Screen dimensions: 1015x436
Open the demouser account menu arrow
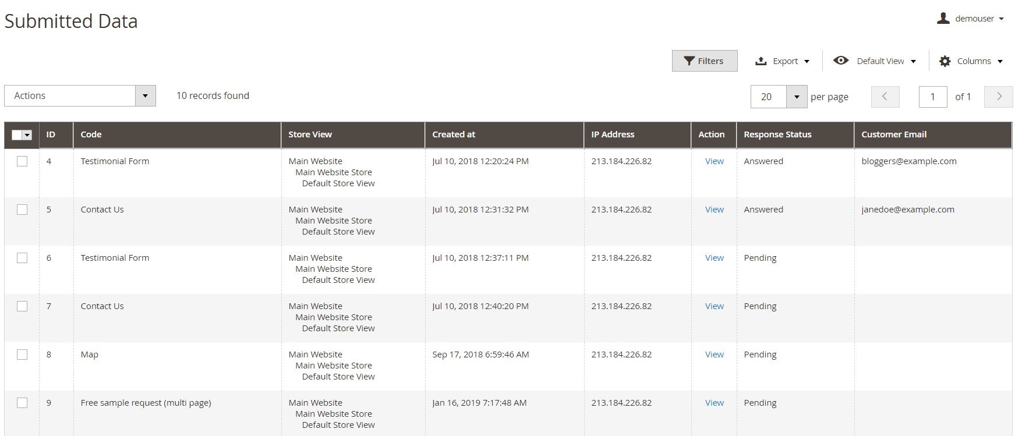(1001, 19)
